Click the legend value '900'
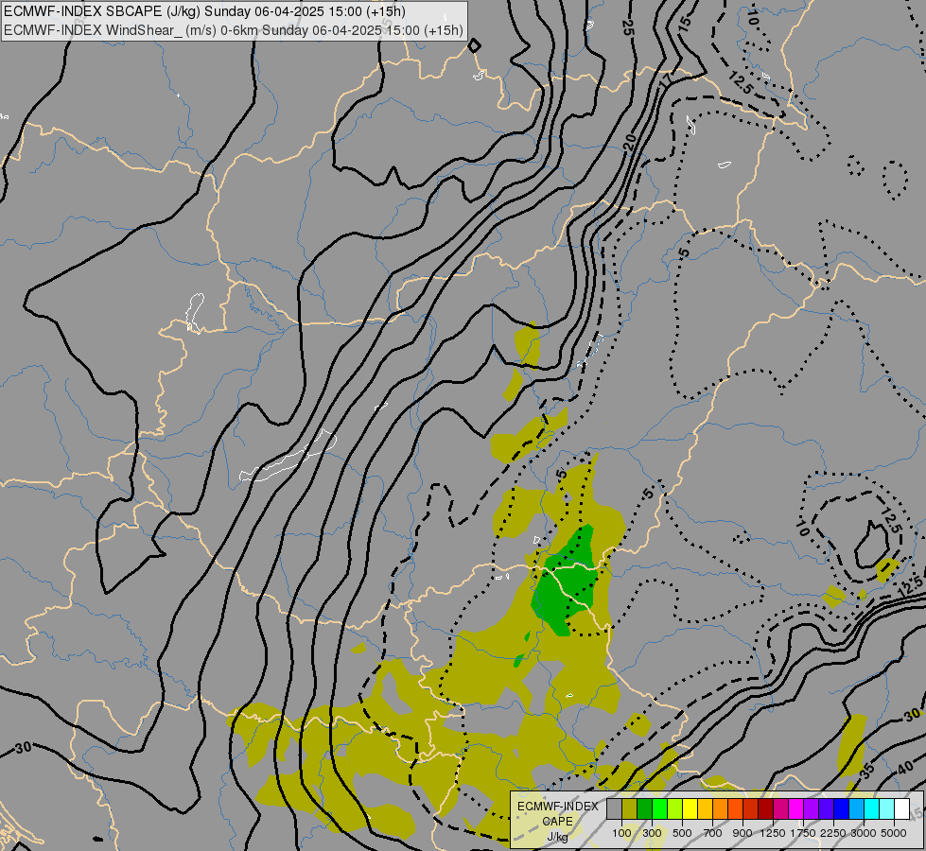 [743, 833]
